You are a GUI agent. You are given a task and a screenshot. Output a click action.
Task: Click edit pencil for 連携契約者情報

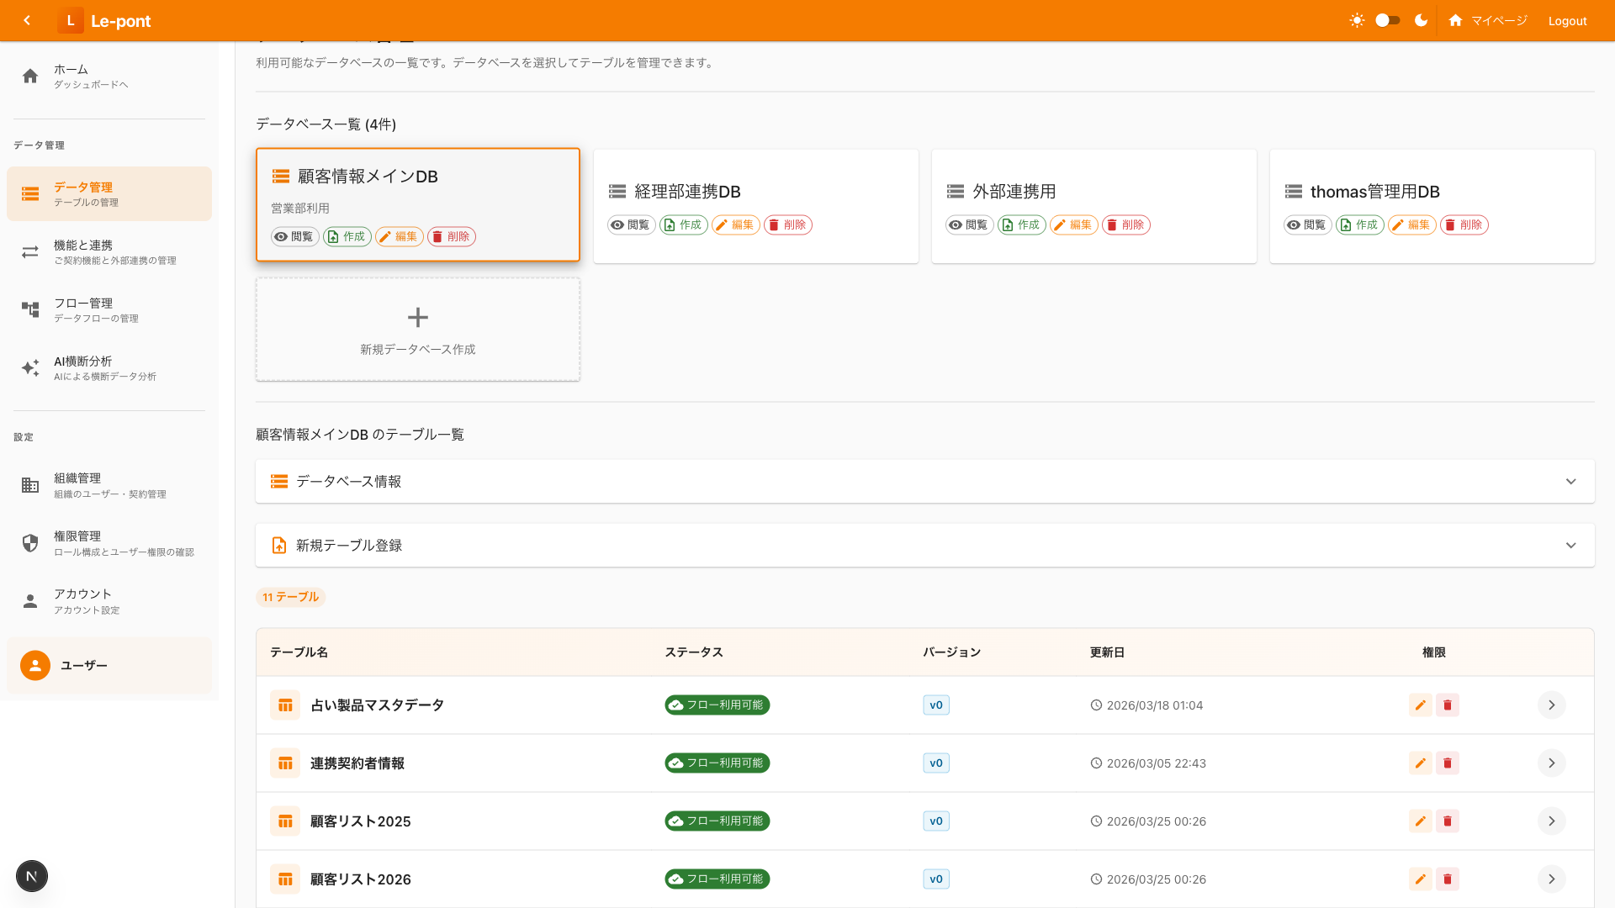(x=1420, y=763)
